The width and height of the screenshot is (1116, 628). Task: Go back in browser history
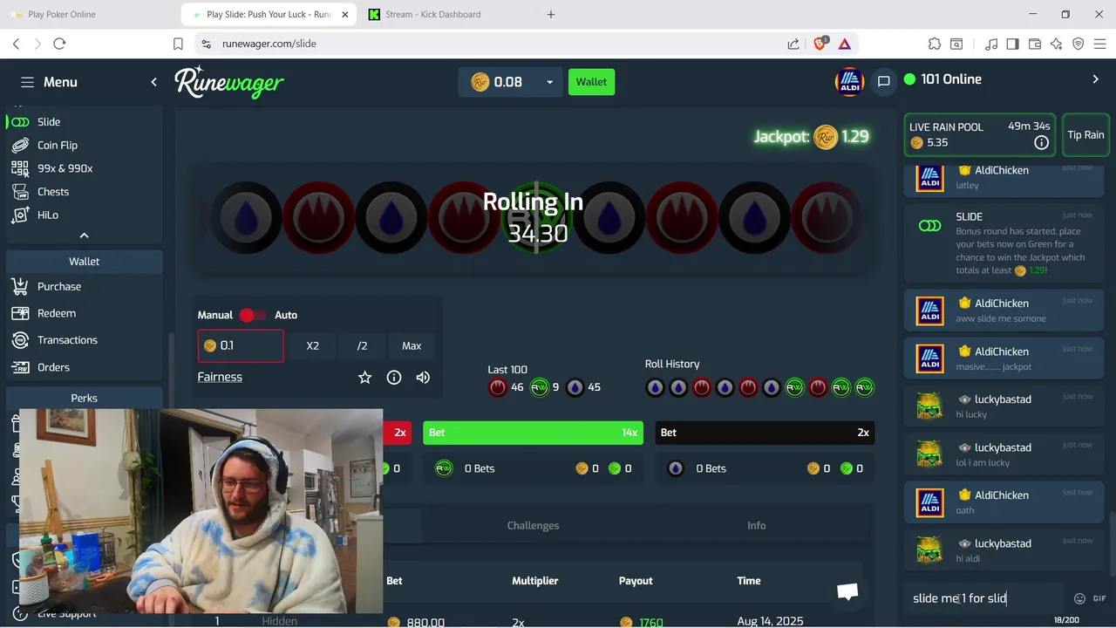coord(16,44)
